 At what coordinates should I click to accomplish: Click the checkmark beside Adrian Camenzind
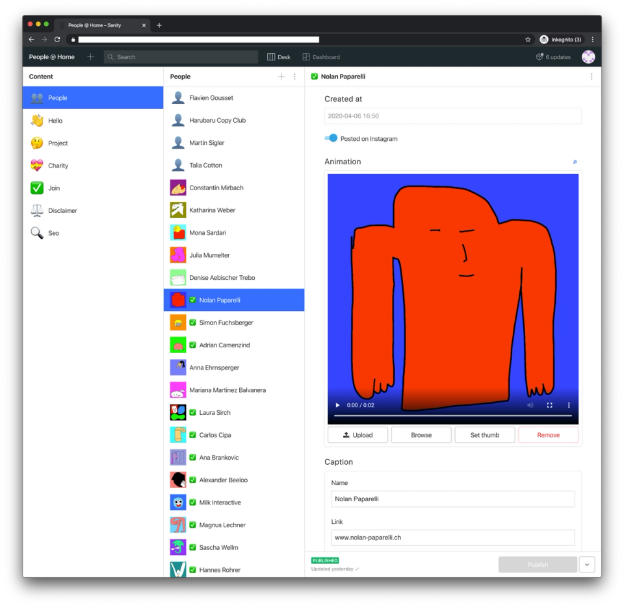tap(192, 345)
